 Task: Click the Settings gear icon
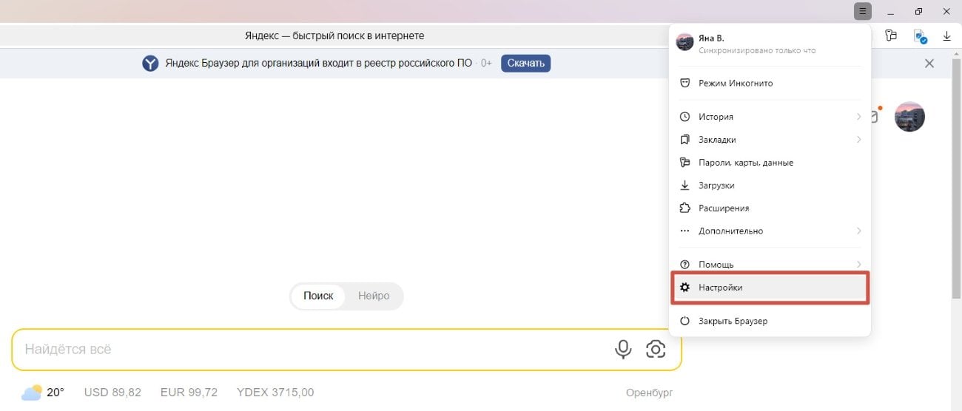684,288
